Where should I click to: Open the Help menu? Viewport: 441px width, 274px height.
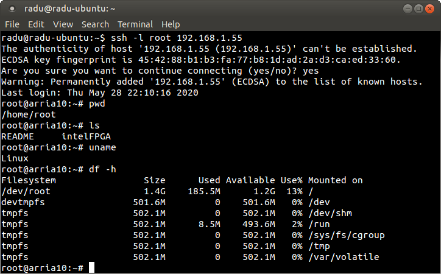click(x=171, y=24)
